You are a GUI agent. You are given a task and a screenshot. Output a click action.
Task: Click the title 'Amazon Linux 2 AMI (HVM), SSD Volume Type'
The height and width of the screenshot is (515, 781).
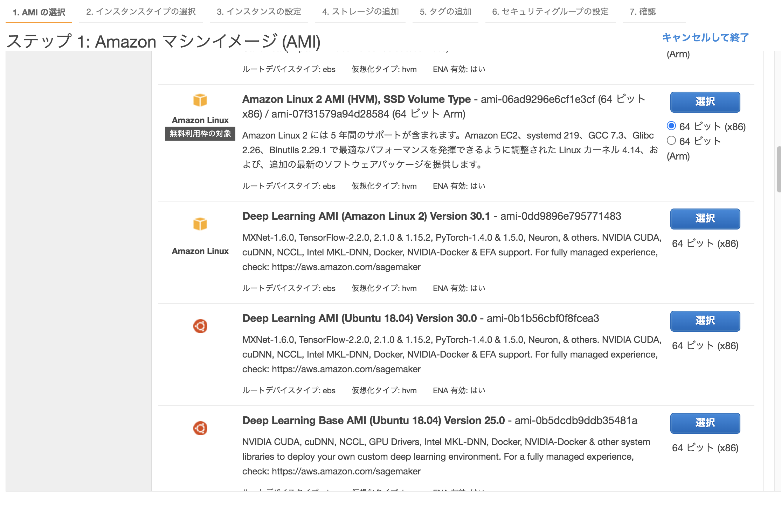[356, 99]
